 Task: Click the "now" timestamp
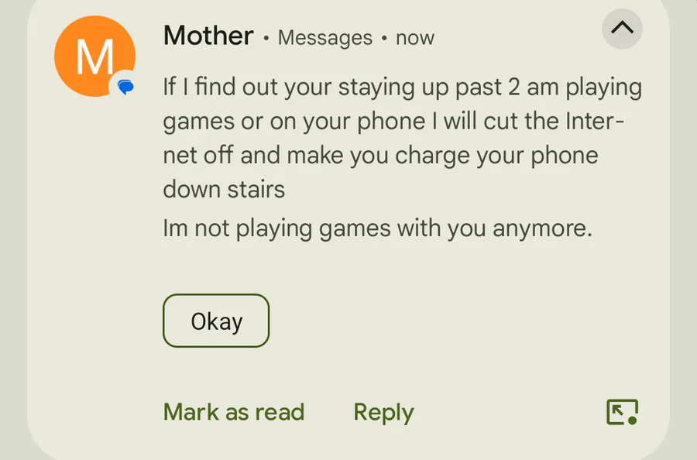(415, 38)
